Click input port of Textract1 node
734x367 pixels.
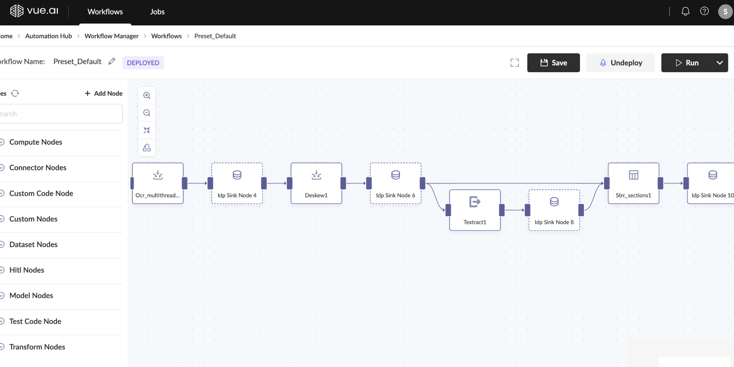448,210
